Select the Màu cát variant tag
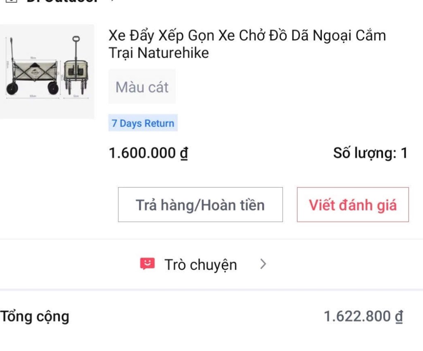The height and width of the screenshot is (351, 423). coord(142,87)
